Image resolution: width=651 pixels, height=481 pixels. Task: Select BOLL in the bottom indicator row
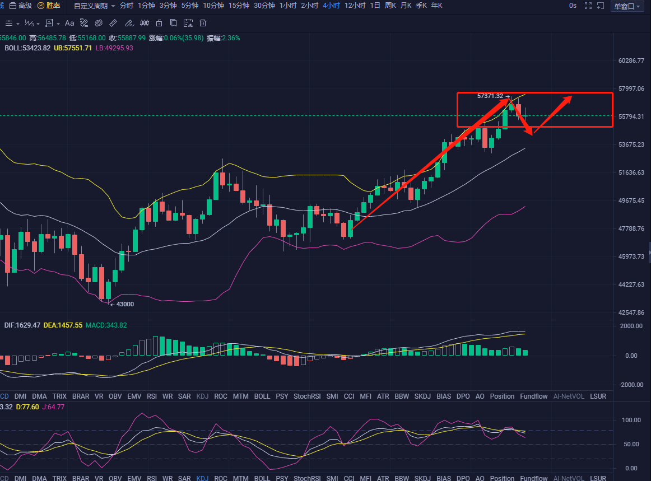click(262, 478)
